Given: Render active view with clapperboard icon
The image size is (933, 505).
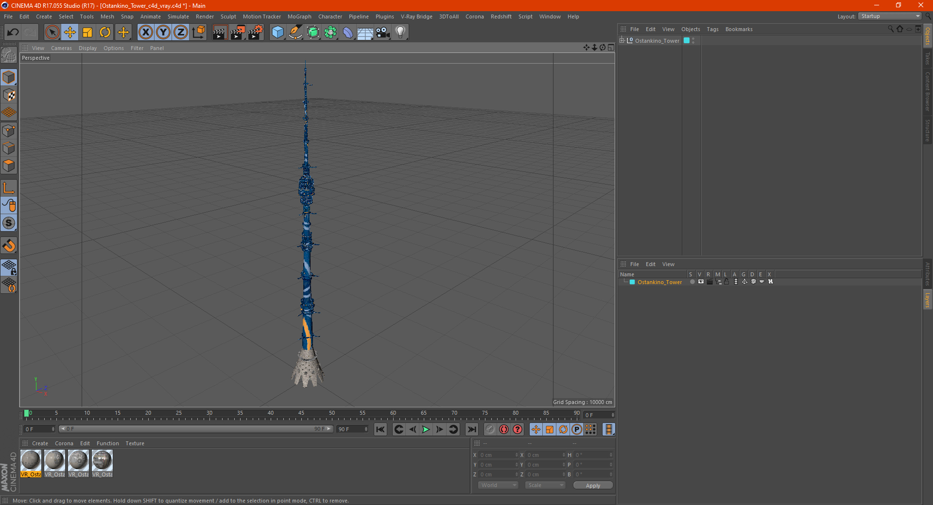Looking at the screenshot, I should coord(220,33).
